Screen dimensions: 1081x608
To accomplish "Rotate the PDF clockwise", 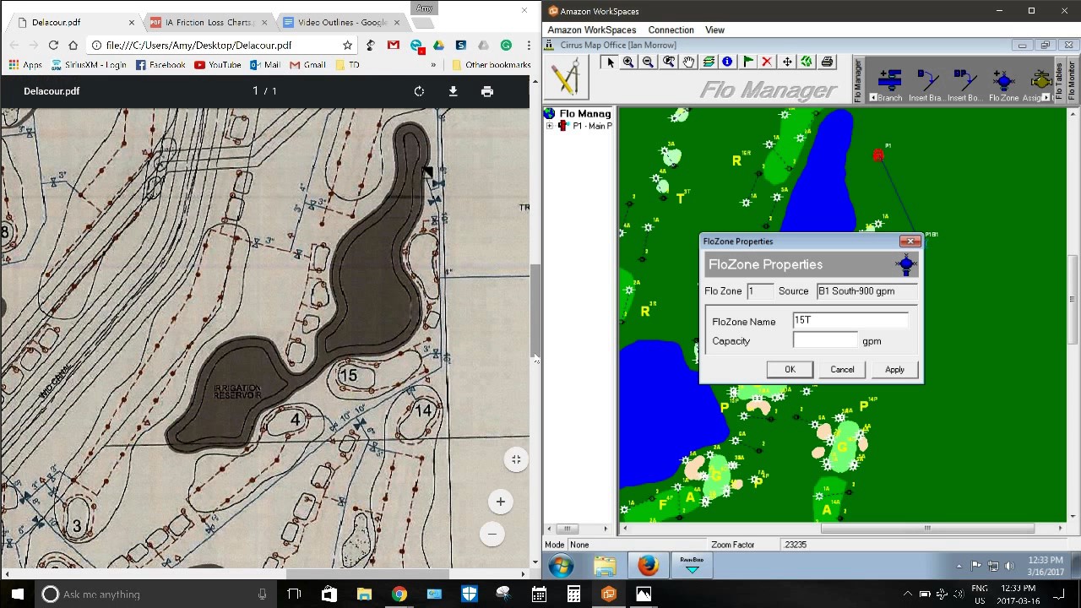I will (419, 91).
